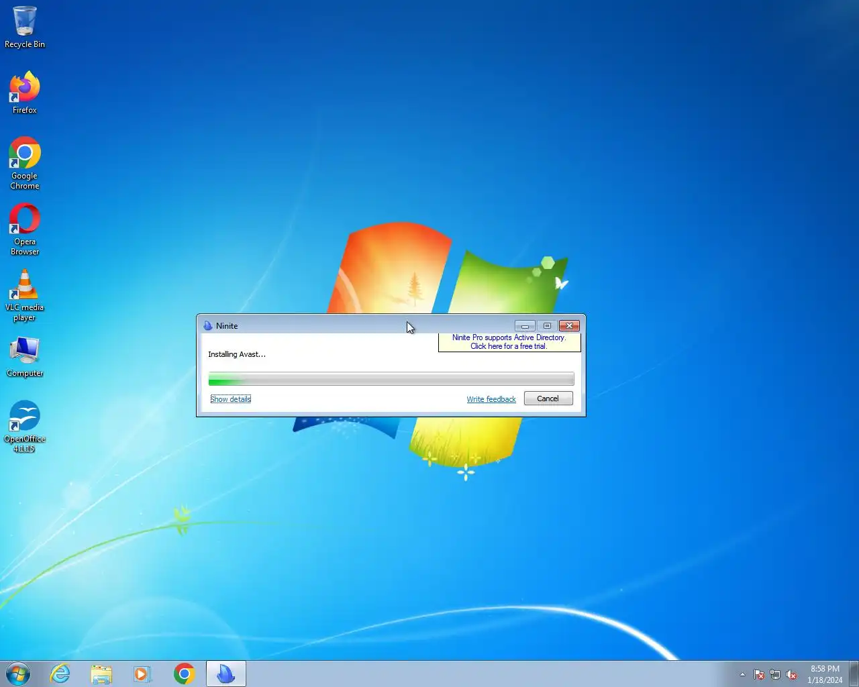
Task: Click the Chrome icon in the taskbar
Action: (184, 674)
